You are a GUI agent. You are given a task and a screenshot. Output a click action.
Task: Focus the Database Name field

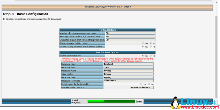click(x=129, y=71)
